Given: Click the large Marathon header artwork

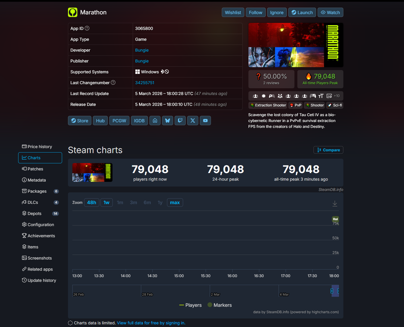Looking at the screenshot, I should [x=296, y=45].
